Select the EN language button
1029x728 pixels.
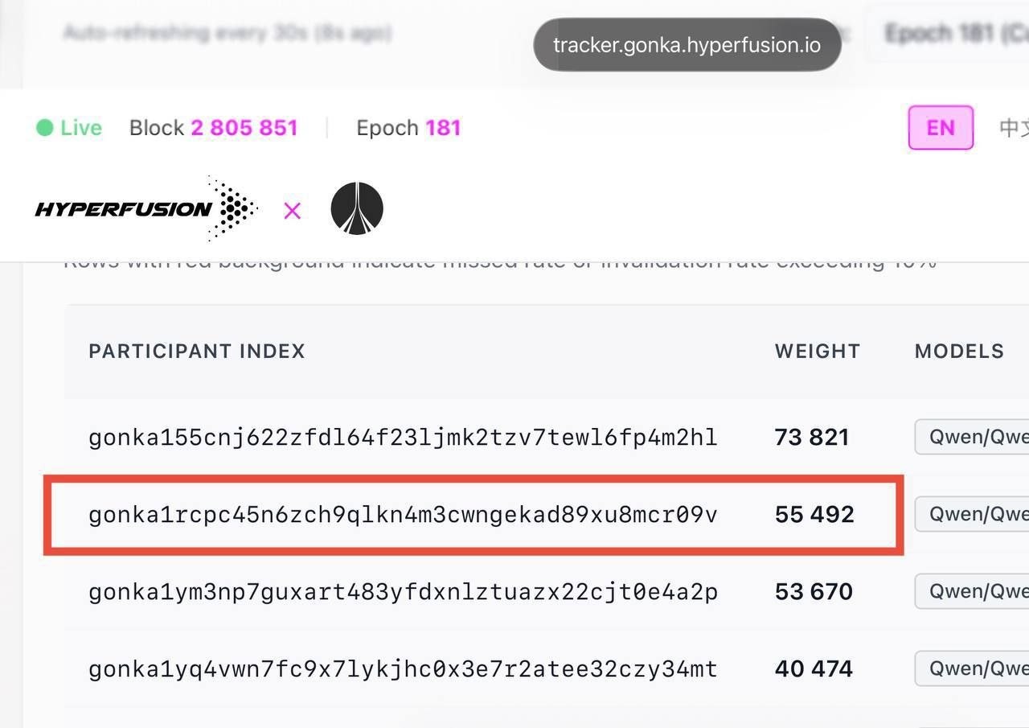click(x=941, y=128)
